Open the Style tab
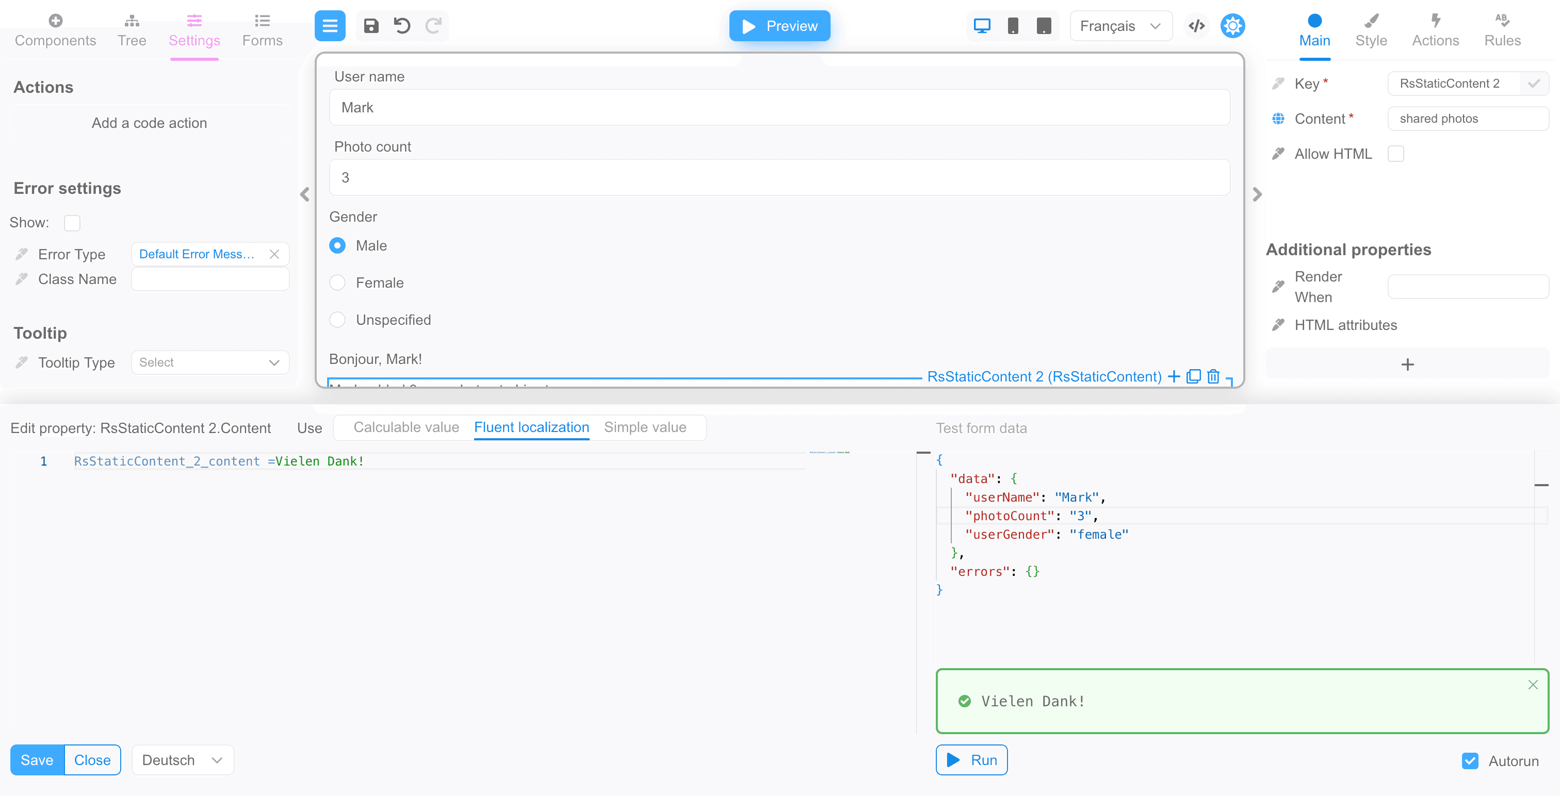This screenshot has height=796, width=1560. 1371,30
